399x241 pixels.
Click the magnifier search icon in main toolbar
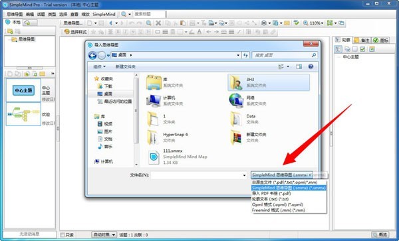pyautogui.click(x=148, y=23)
